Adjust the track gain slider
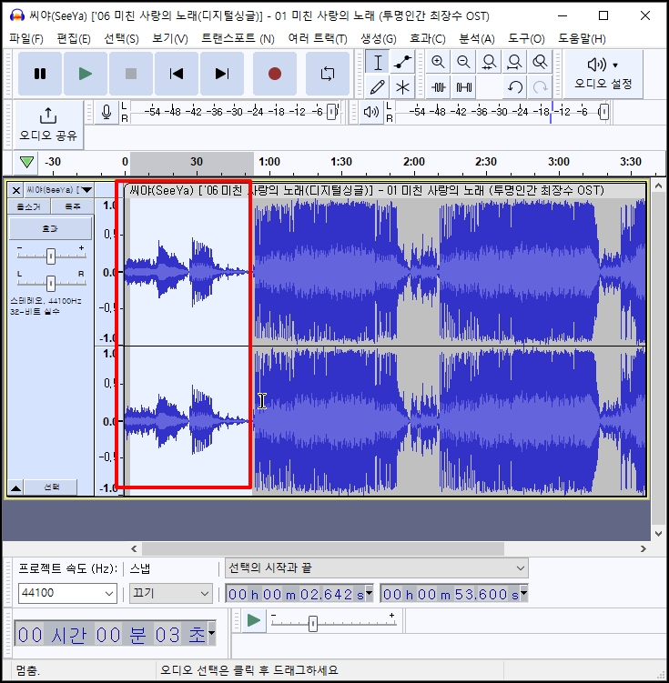669x683 pixels. click(x=51, y=256)
